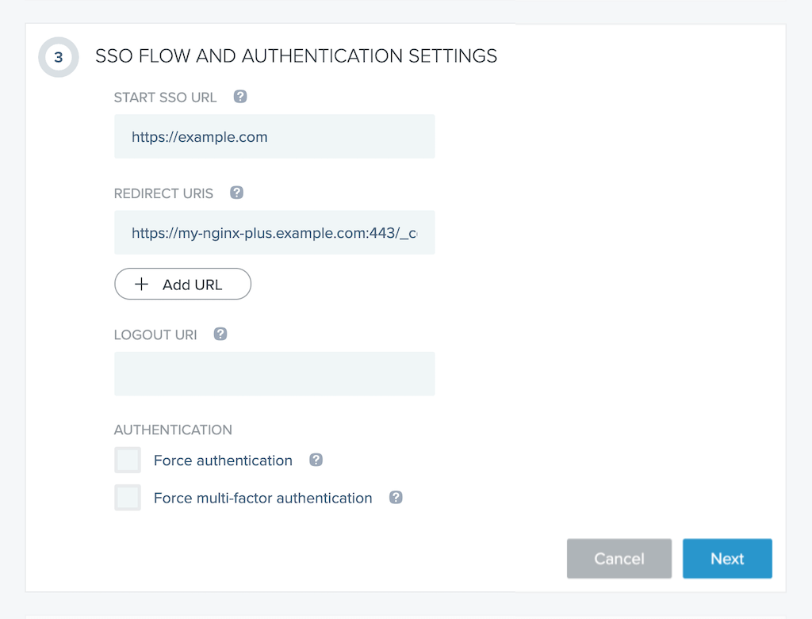This screenshot has height=619, width=812.
Task: Click the REDIRECT URIS label
Action: [163, 193]
